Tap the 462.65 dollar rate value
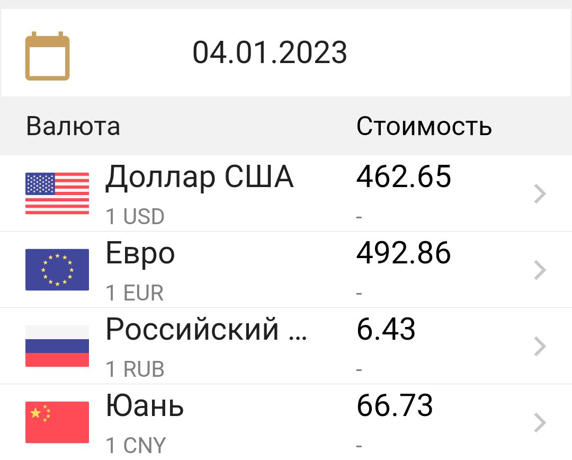This screenshot has width=572, height=460. tap(404, 178)
